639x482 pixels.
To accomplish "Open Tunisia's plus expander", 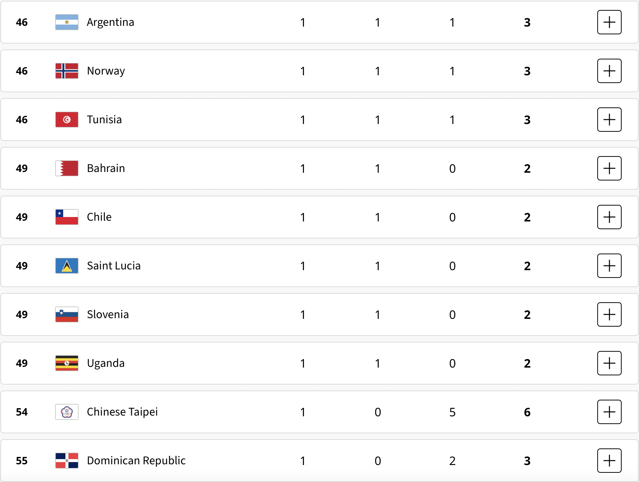I will tap(609, 120).
